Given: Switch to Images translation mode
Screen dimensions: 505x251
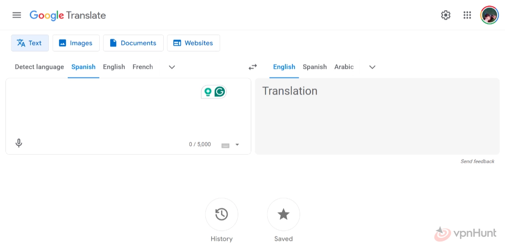Looking at the screenshot, I should point(76,43).
